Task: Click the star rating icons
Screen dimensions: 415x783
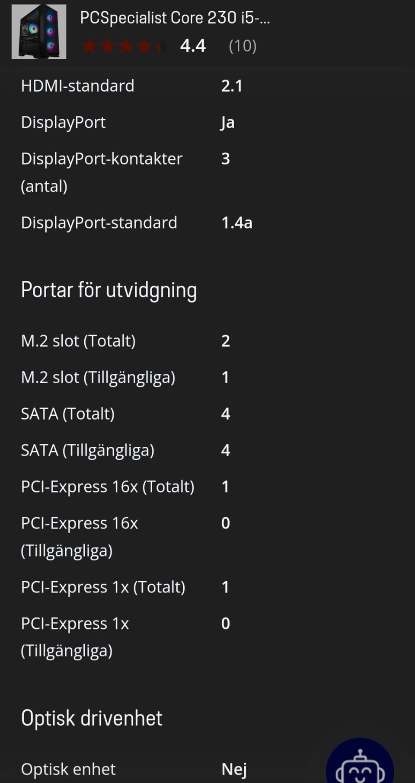Action: [125, 46]
